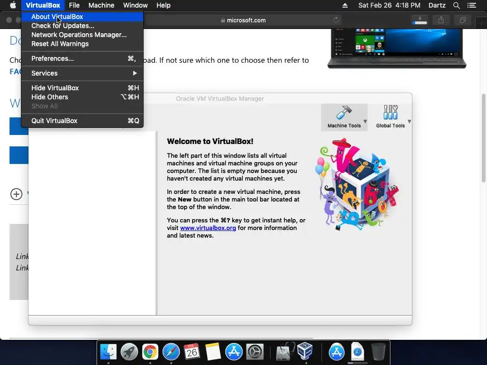487x365 pixels.
Task: Open Calendar in the Dock
Action: point(192,352)
